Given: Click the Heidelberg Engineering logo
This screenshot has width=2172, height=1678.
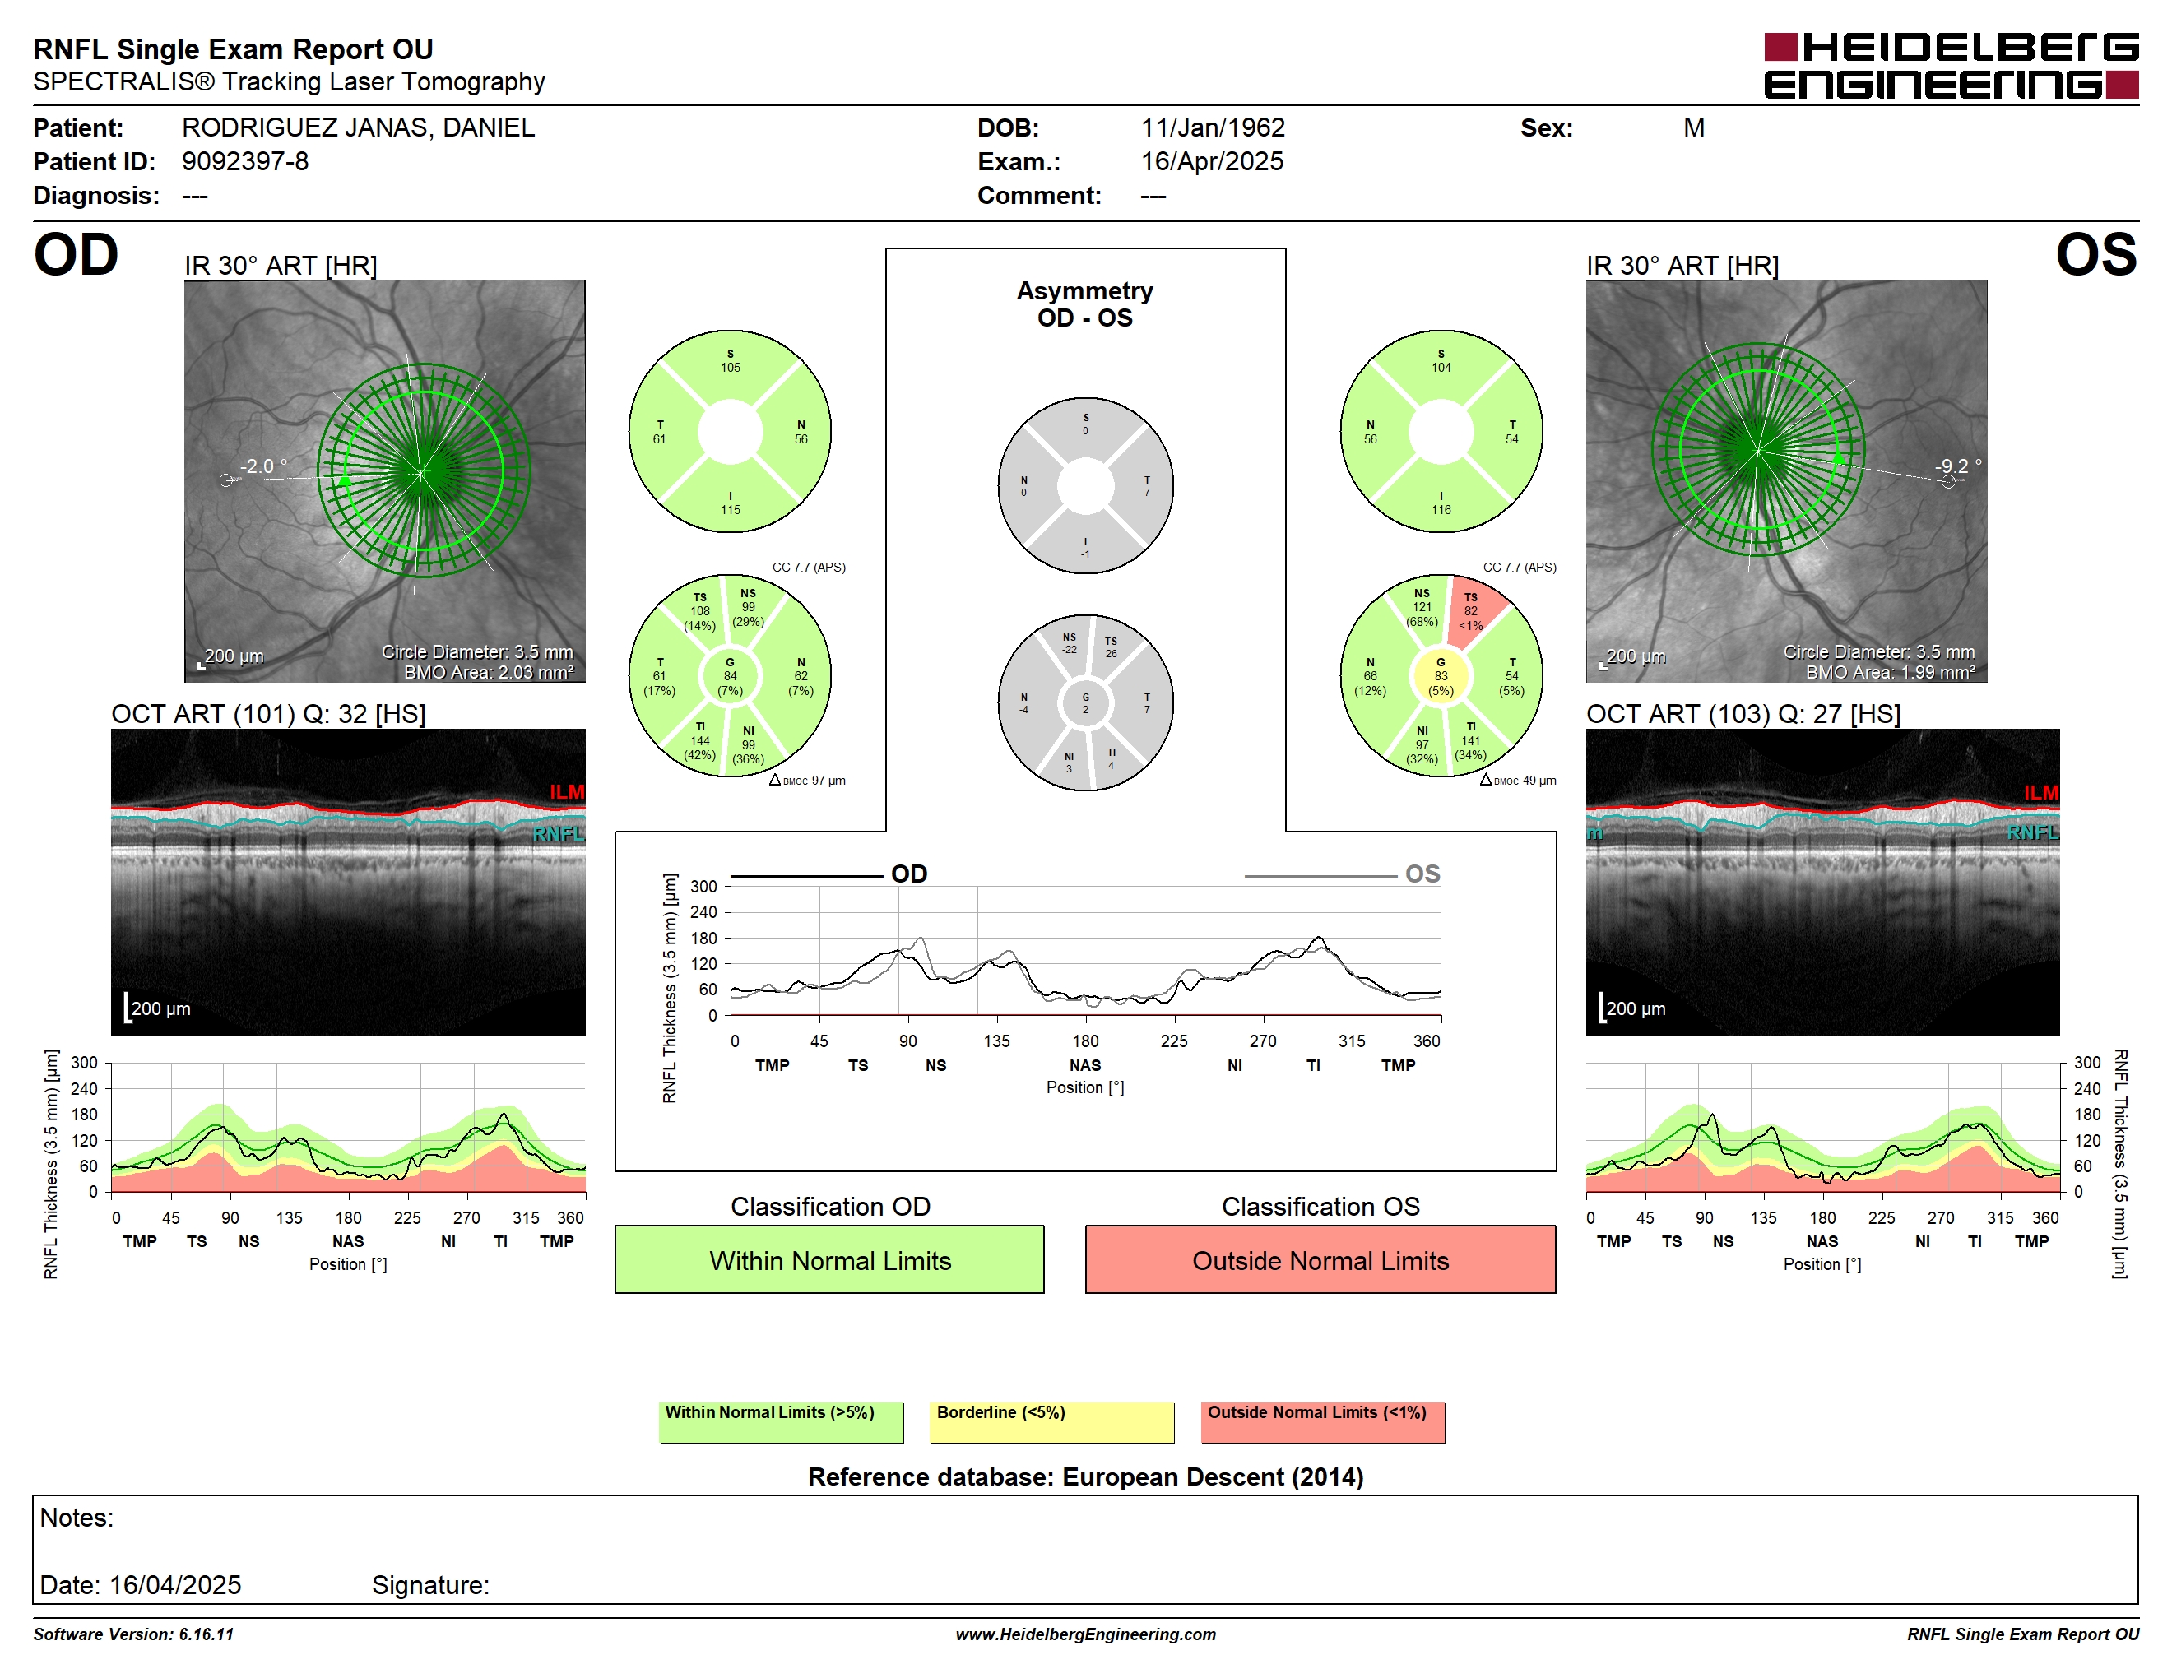Looking at the screenshot, I should (x=1950, y=66).
